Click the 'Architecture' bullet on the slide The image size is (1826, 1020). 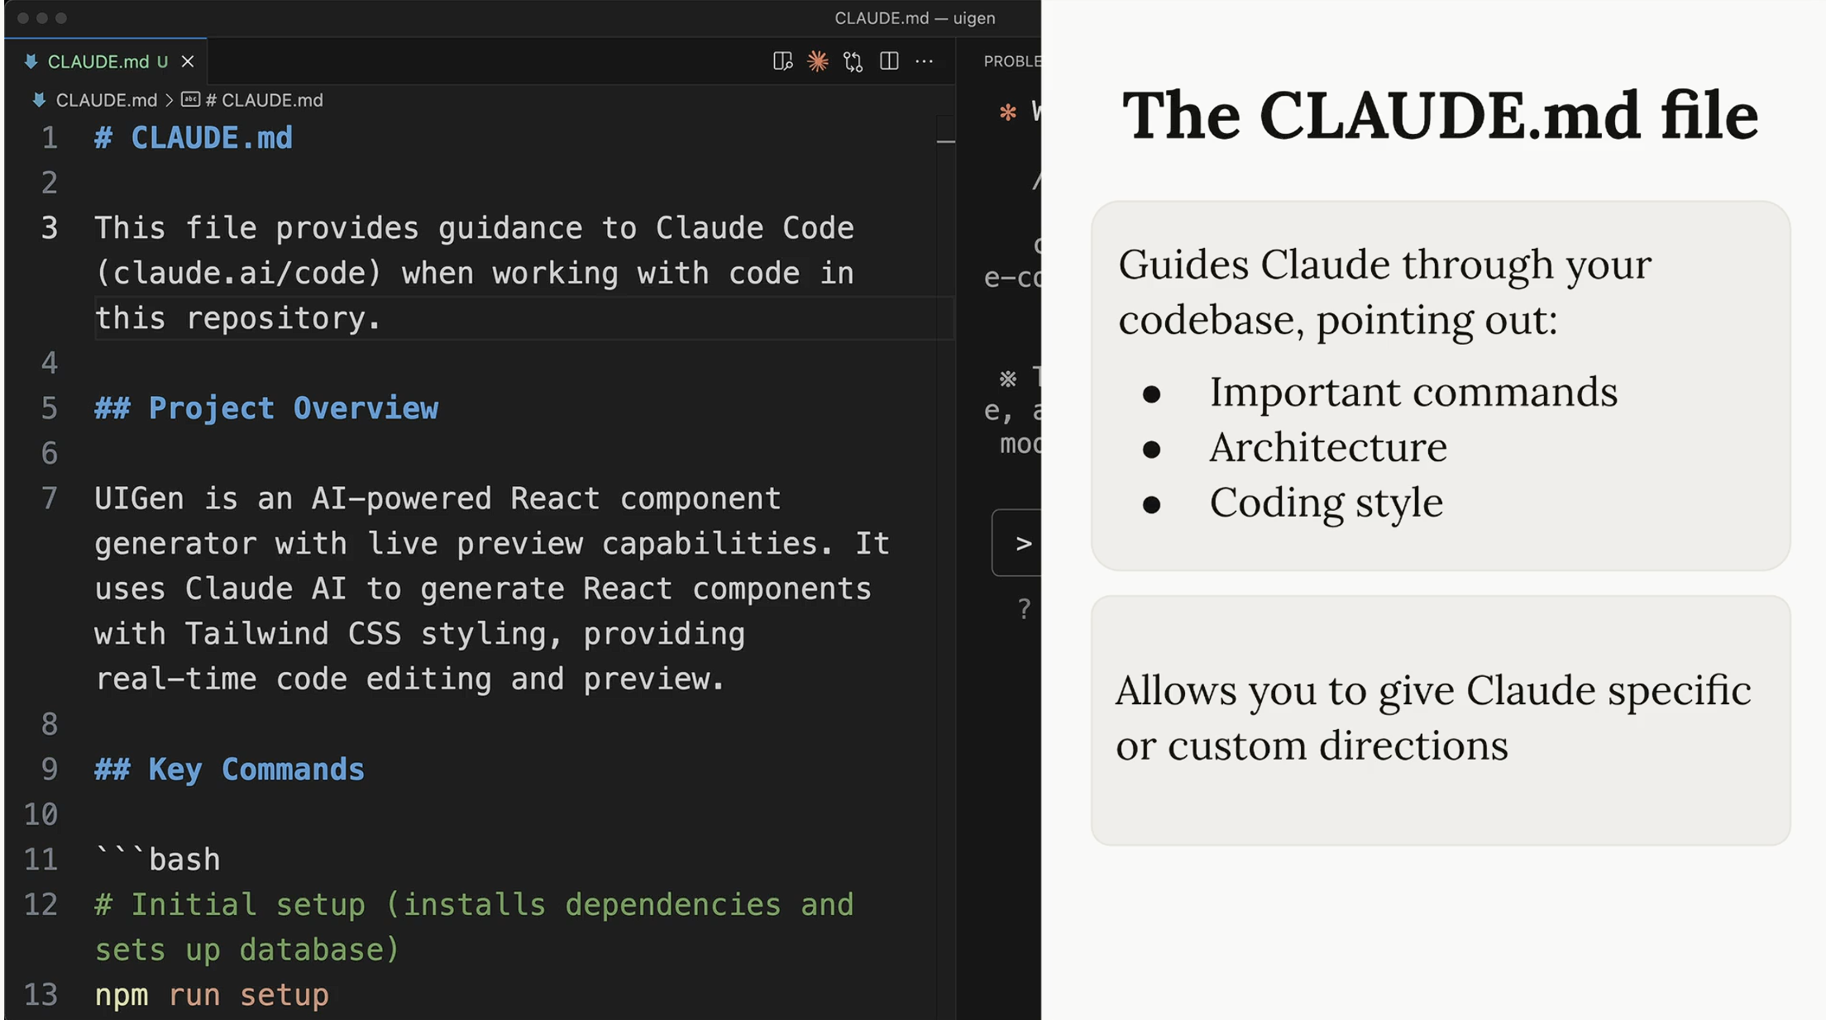[x=1328, y=447]
